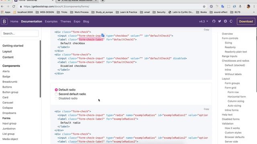Click the Translate popup icon in the code block
The width and height of the screenshot is (257, 144).
tap(103, 36)
